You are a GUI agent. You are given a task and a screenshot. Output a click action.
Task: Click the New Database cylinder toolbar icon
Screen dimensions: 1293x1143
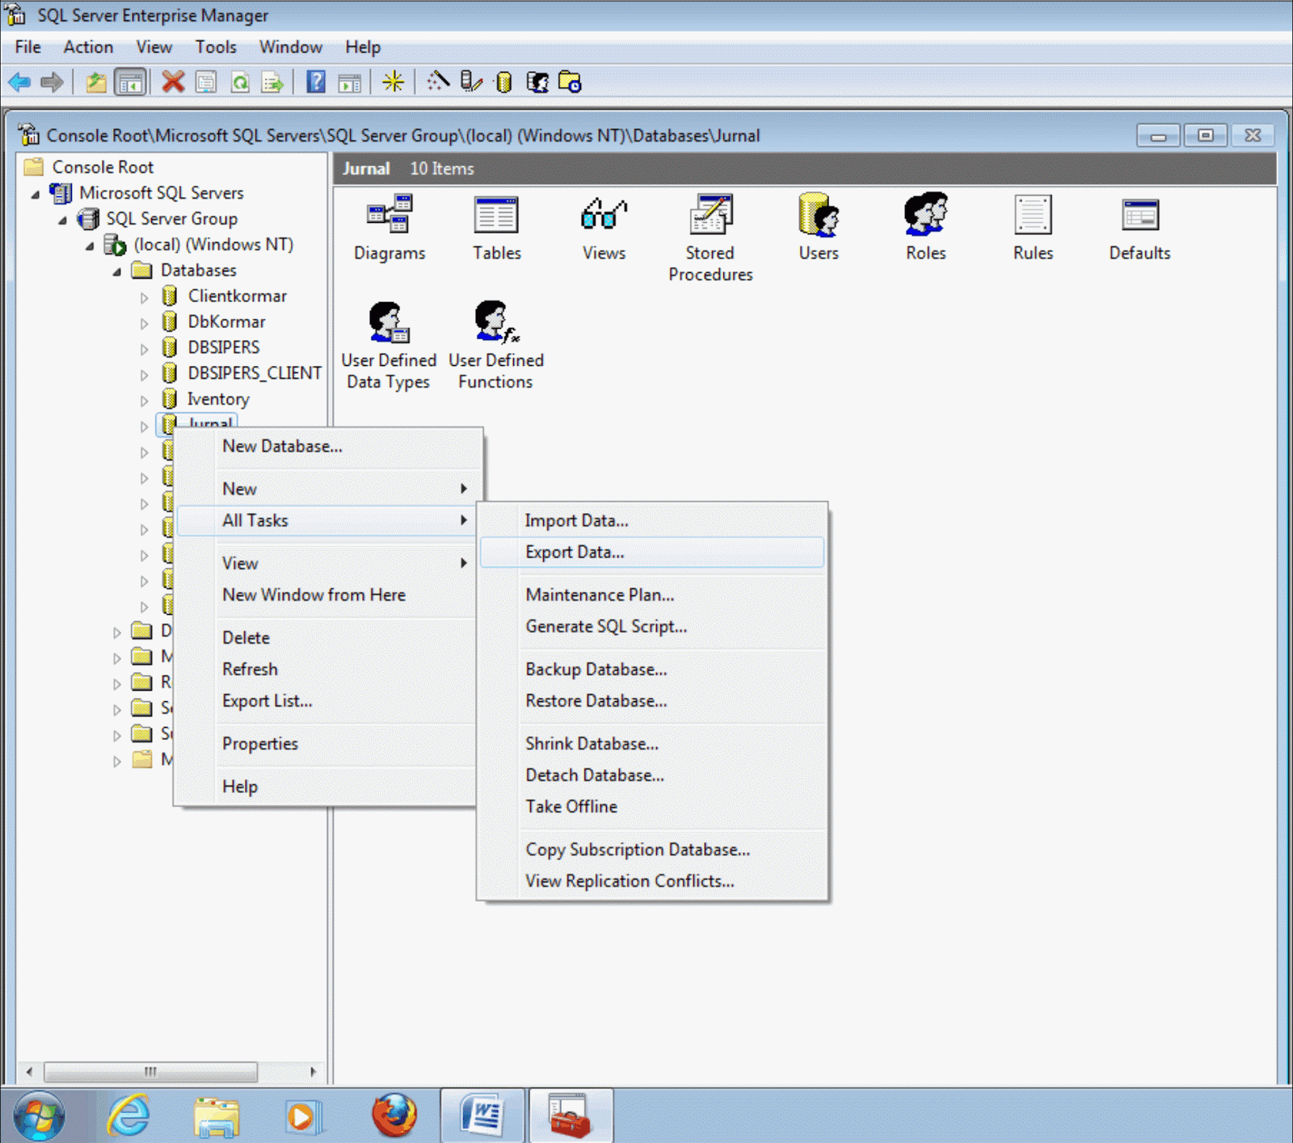tap(503, 82)
